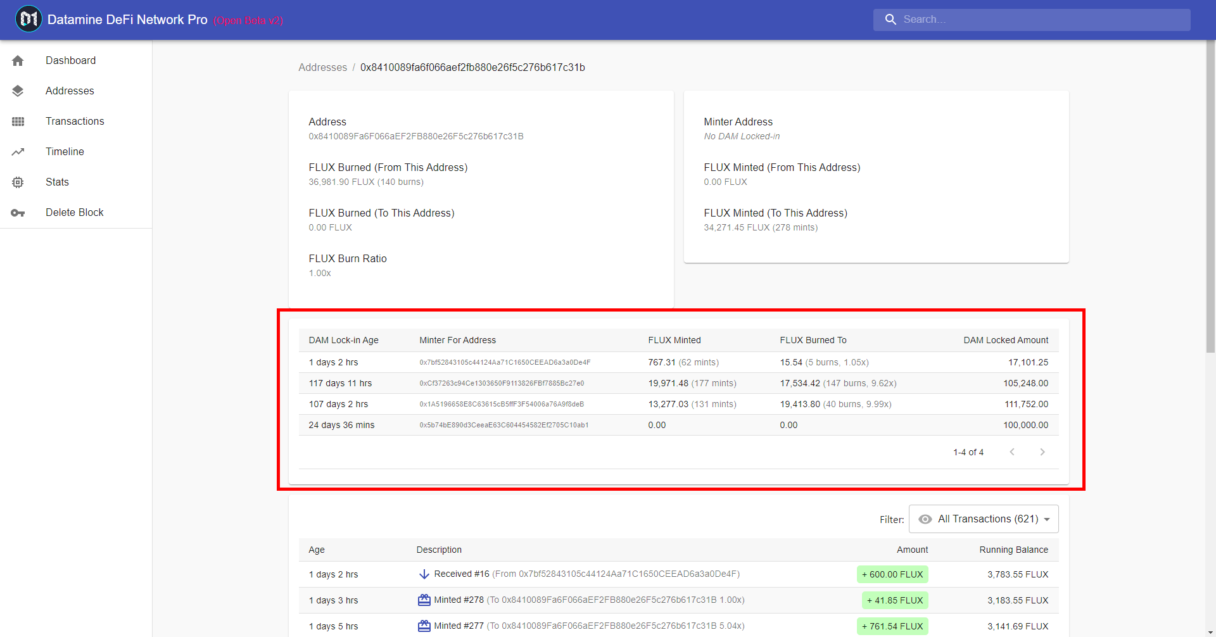Click the filter dropdown arrow

click(1047, 519)
